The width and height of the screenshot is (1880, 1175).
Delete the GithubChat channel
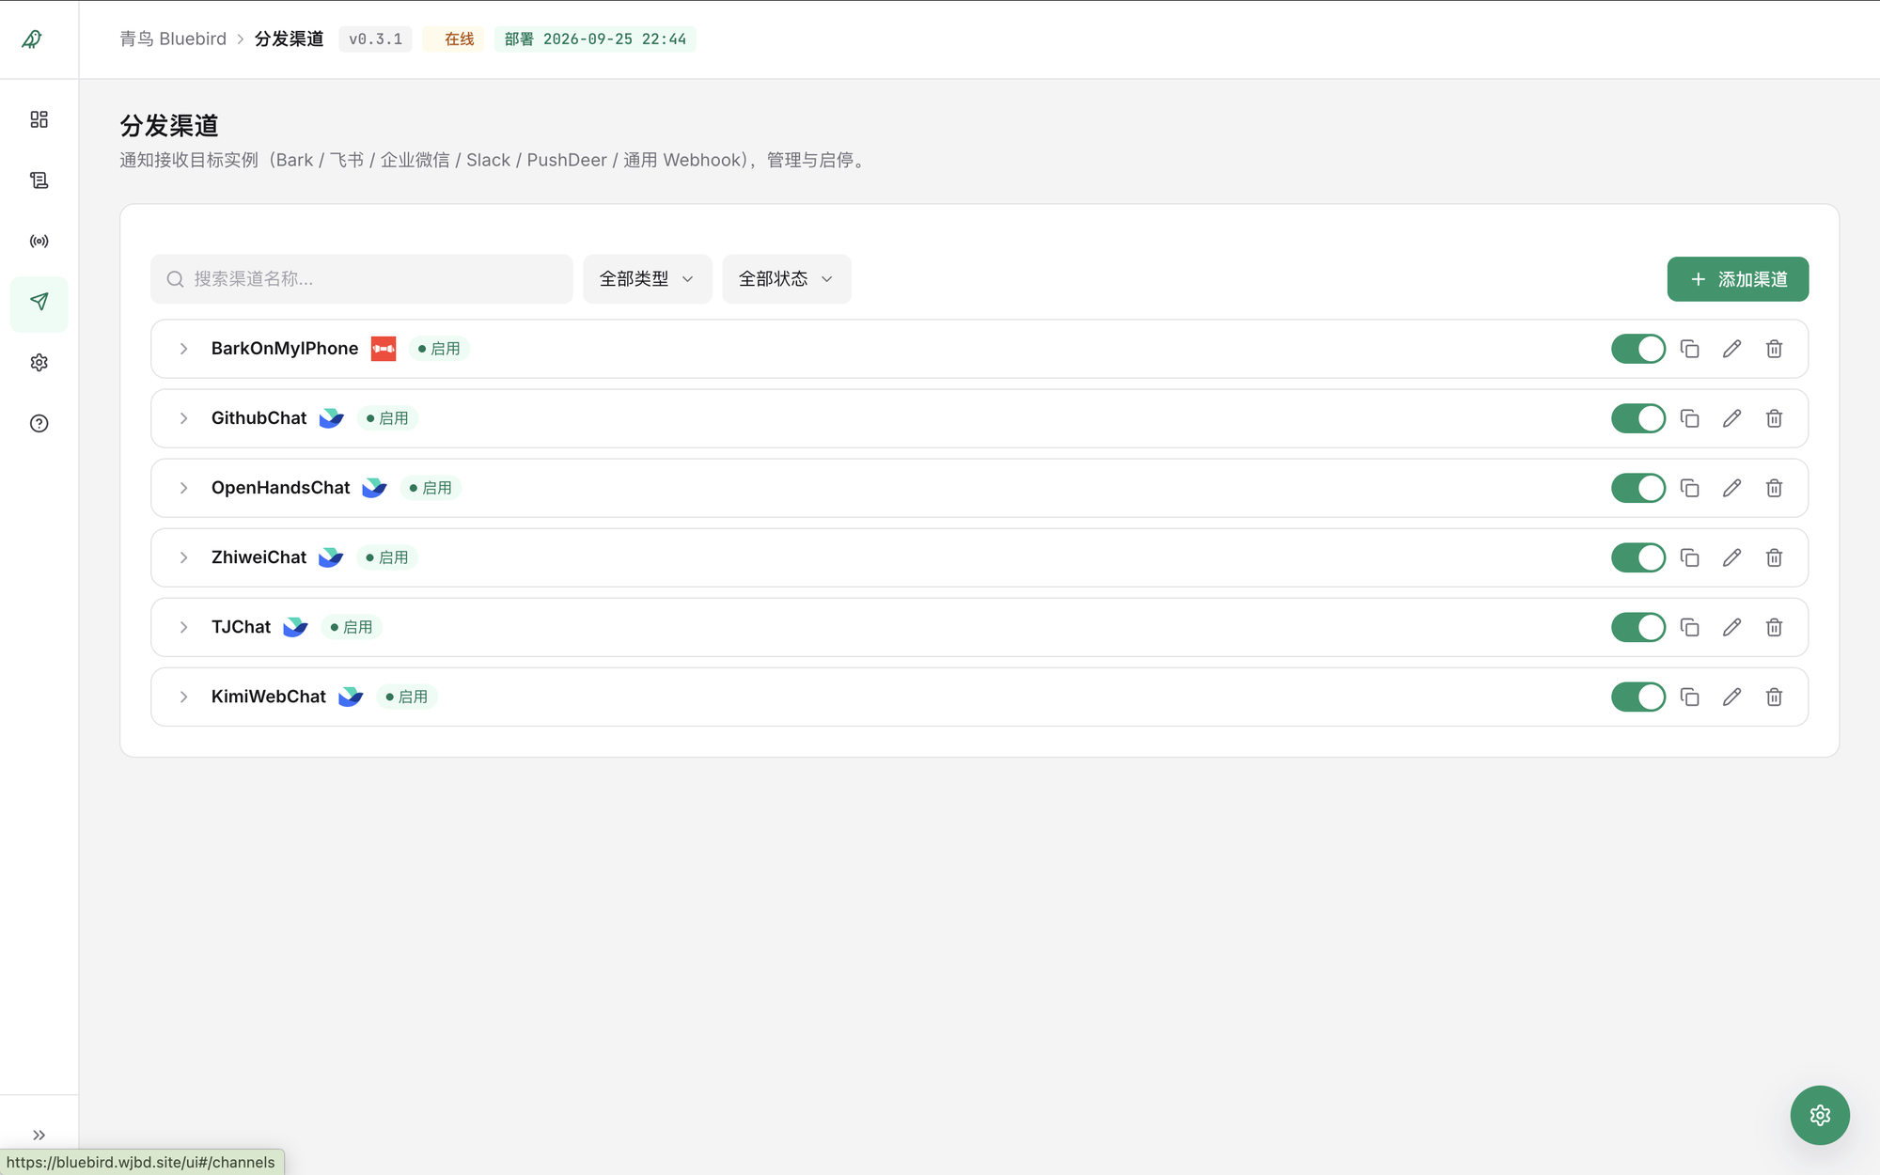tap(1774, 418)
